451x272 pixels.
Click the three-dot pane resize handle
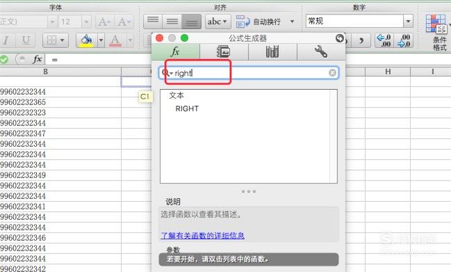coord(249,191)
